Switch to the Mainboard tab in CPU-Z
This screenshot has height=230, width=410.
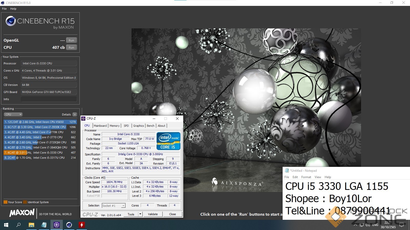click(100, 126)
